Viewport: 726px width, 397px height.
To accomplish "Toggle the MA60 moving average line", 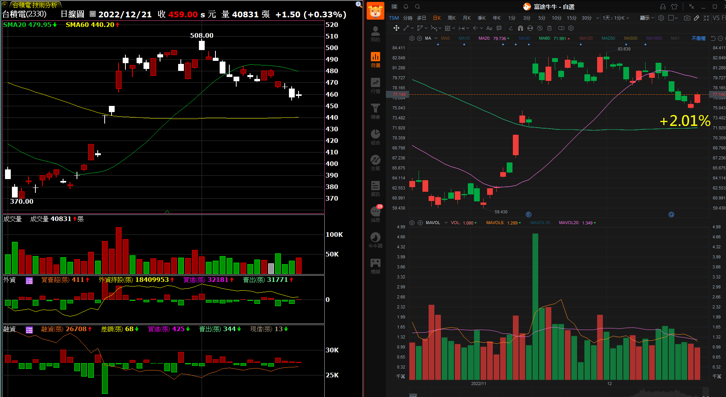I will point(554,38).
